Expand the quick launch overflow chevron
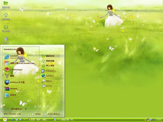The height and width of the screenshot is (122, 163). tap(24, 120)
